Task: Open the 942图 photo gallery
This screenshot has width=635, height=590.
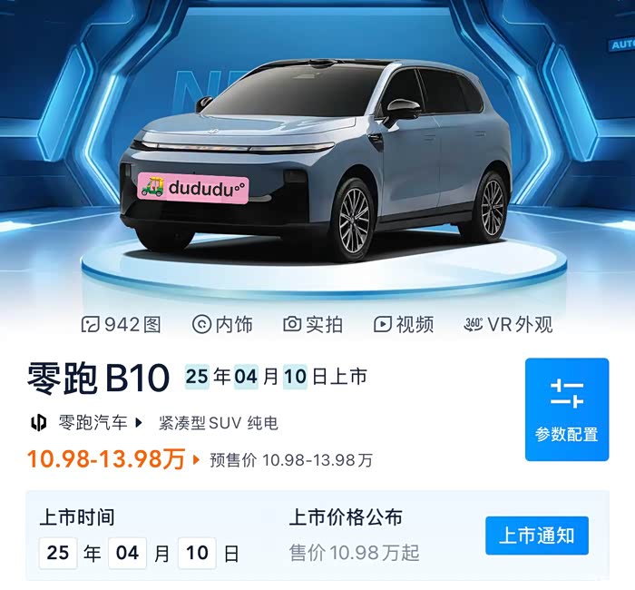Action: (x=121, y=324)
